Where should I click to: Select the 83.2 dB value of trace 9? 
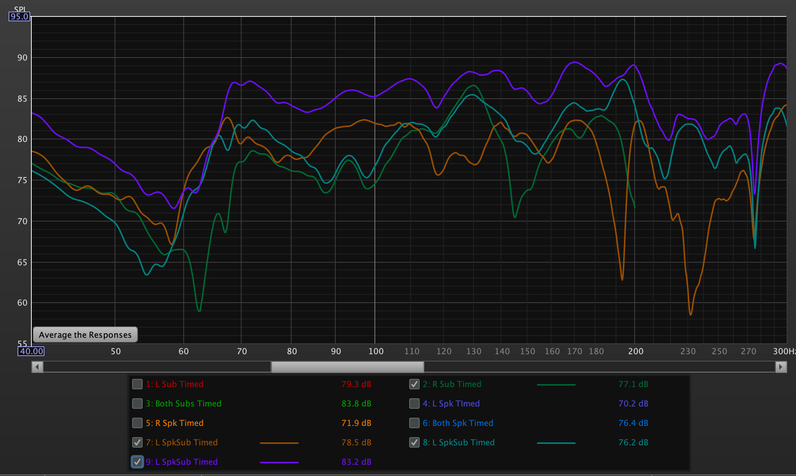tap(356, 462)
